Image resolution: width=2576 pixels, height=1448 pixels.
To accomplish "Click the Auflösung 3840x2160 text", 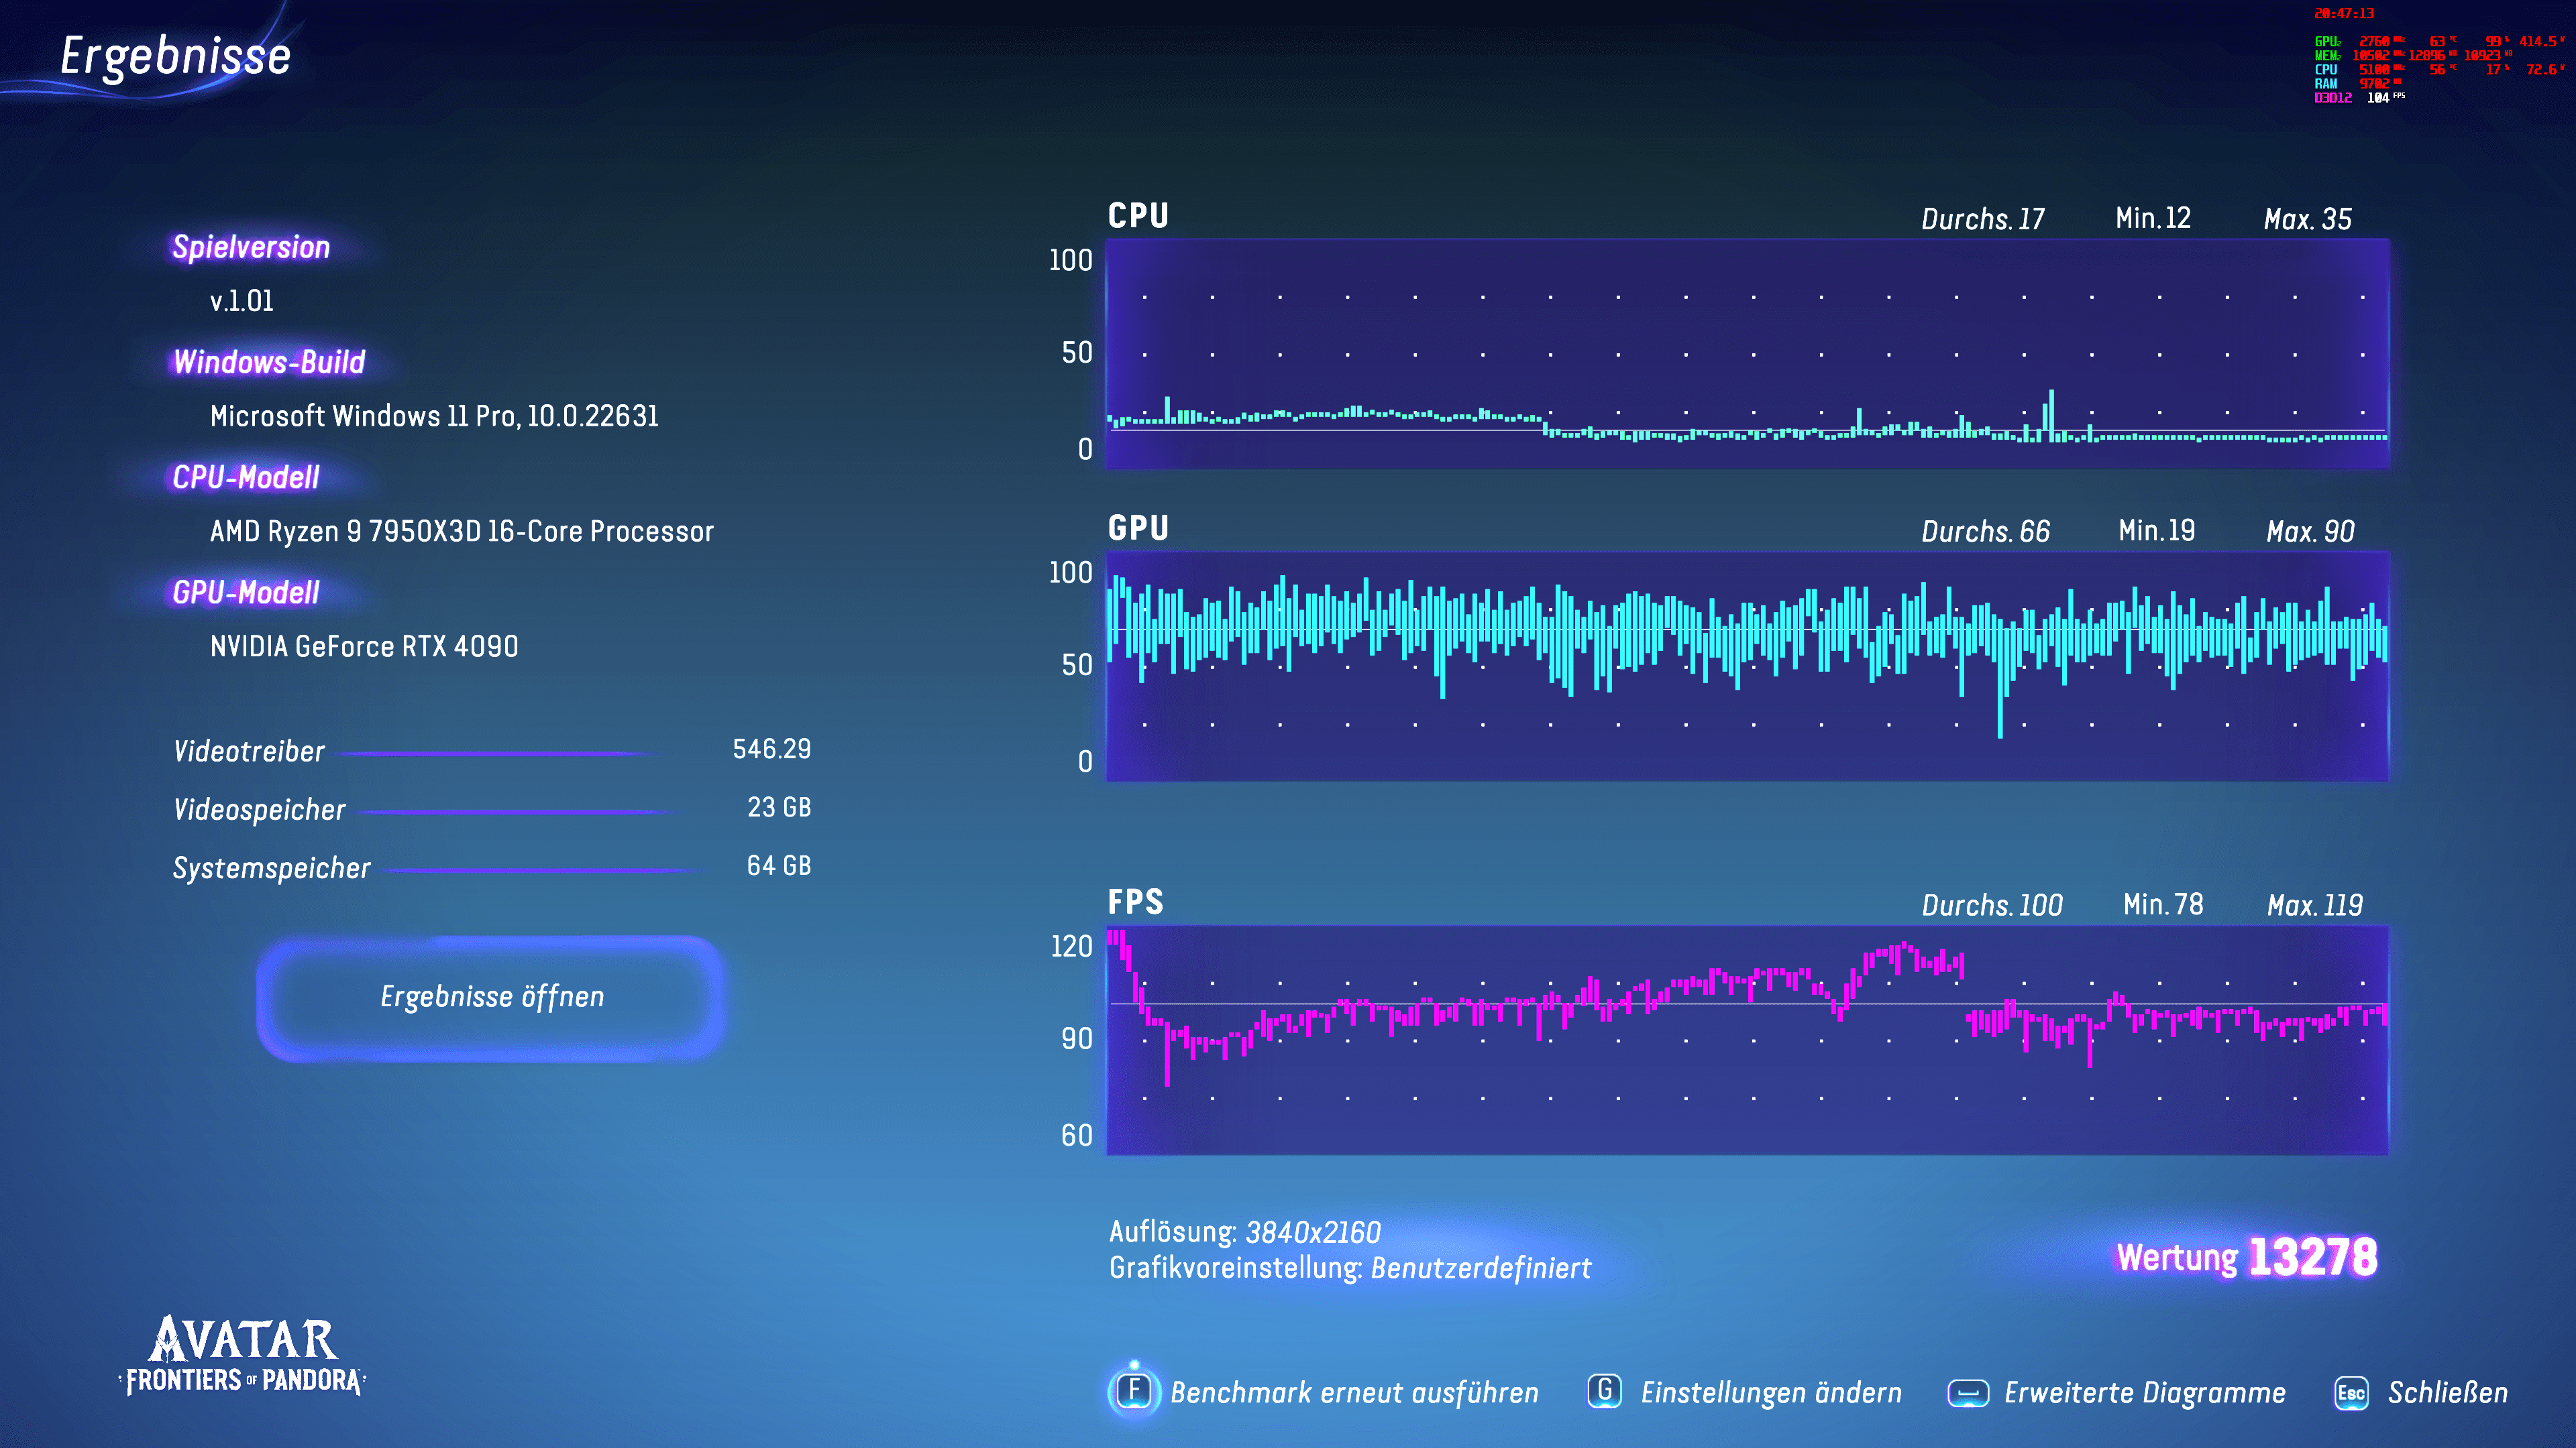I will (x=1244, y=1231).
